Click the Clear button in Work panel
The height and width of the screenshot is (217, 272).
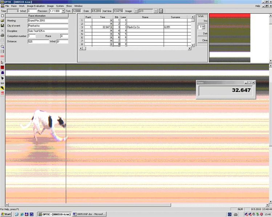203,40
